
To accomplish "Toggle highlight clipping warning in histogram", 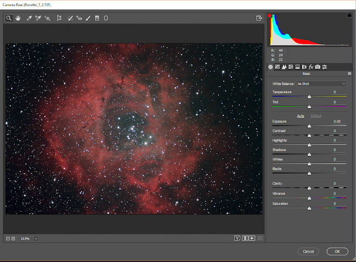I will (x=349, y=16).
